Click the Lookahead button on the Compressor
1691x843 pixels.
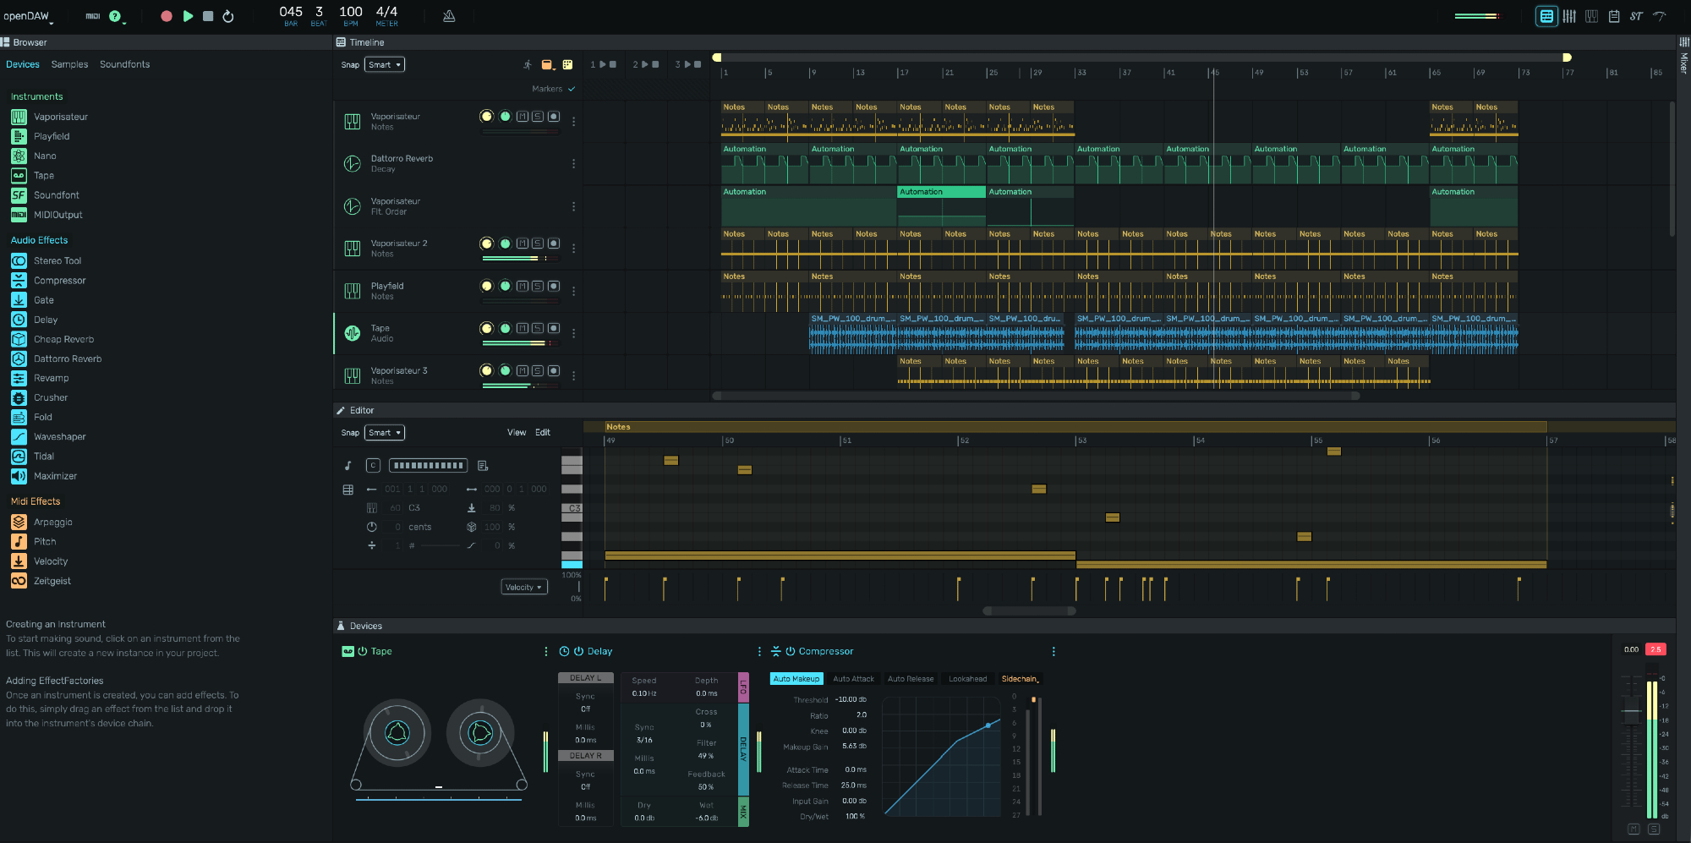point(967,679)
